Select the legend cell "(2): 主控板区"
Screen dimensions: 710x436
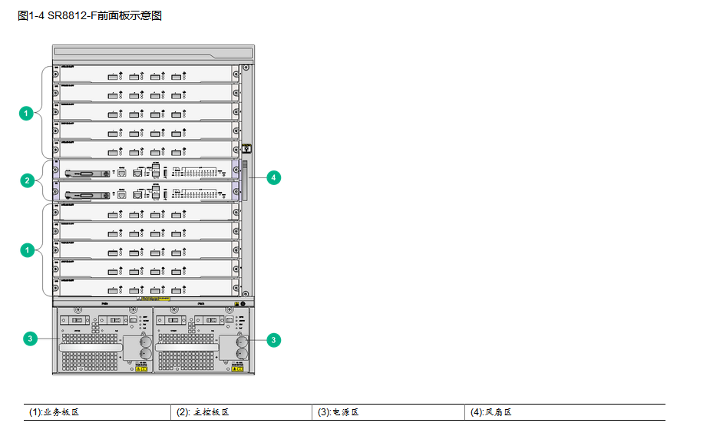click(241, 412)
